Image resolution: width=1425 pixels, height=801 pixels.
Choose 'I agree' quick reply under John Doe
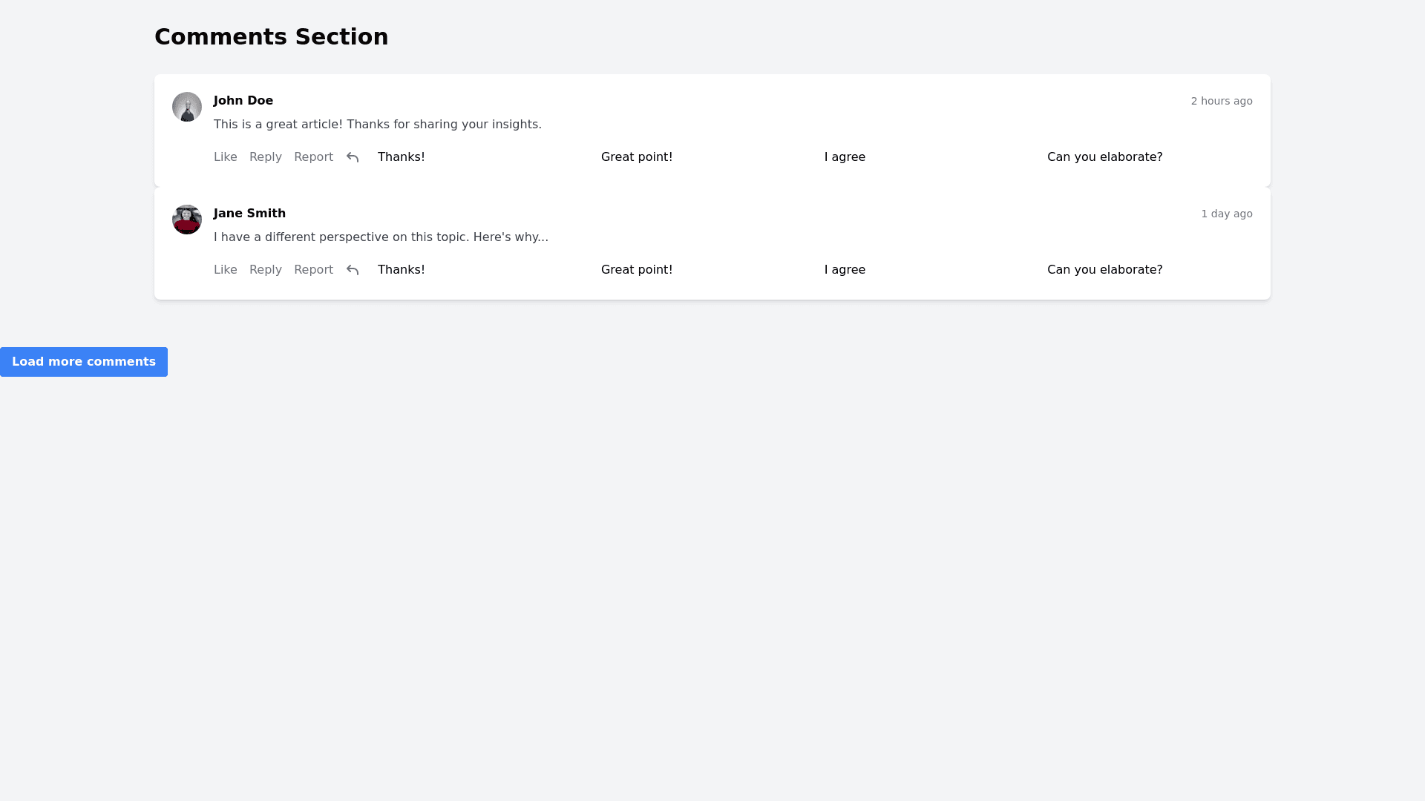pyautogui.click(x=845, y=157)
